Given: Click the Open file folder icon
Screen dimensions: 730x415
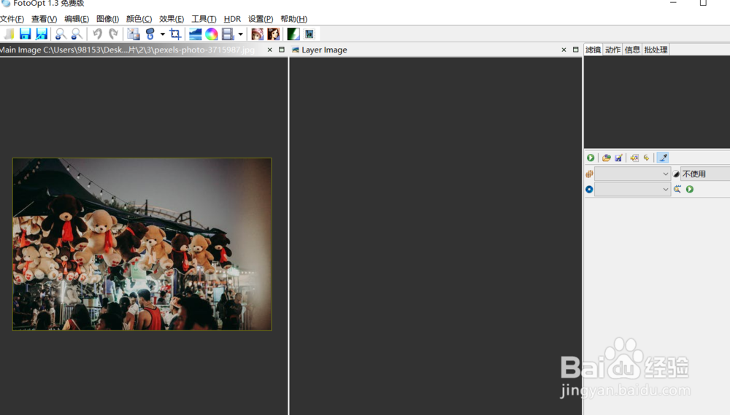Looking at the screenshot, I should tap(9, 34).
